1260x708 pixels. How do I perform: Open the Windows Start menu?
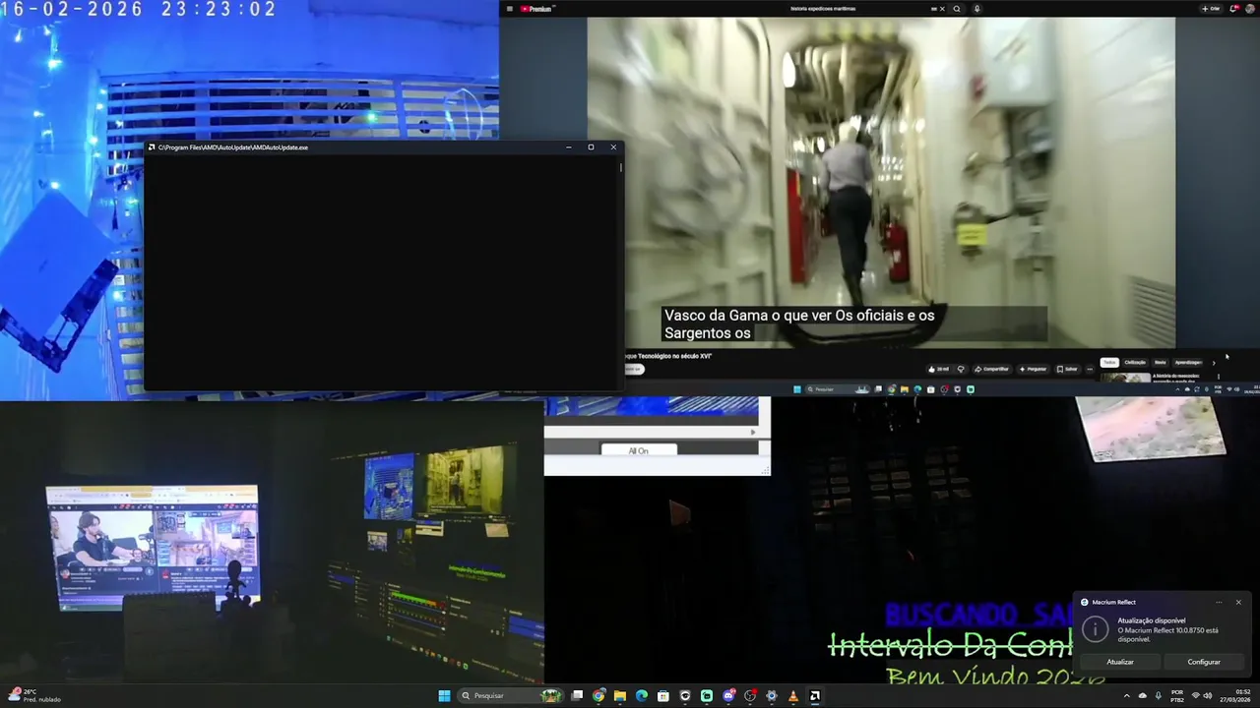(444, 696)
